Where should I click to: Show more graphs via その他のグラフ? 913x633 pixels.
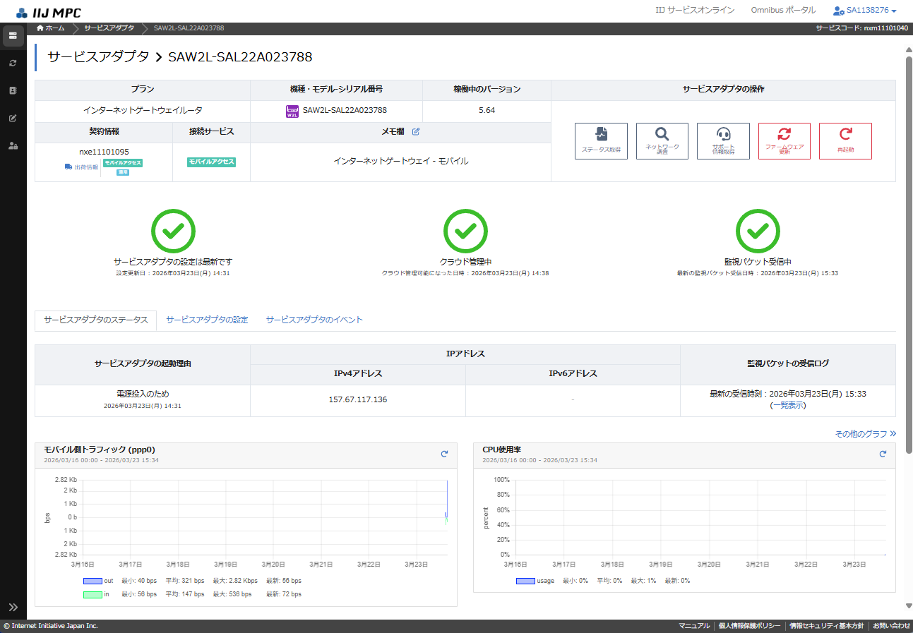click(865, 434)
